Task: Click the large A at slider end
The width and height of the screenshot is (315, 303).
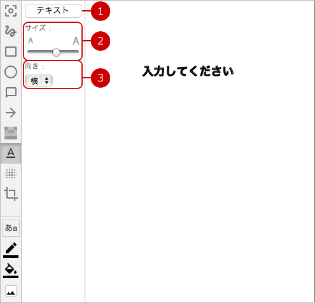Action: (x=76, y=41)
